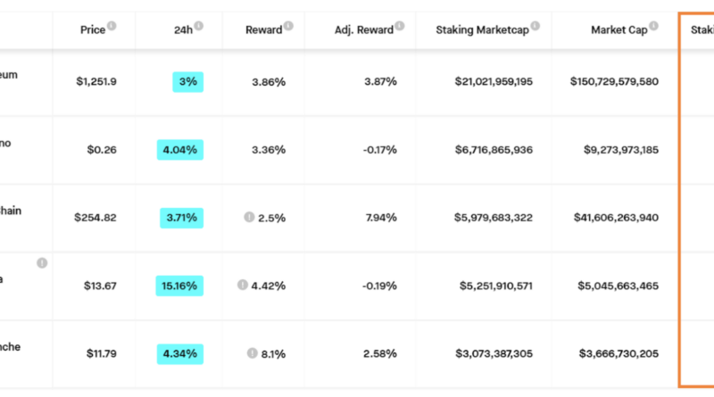This screenshot has height=397, width=714.
Task: Select the $150,729,579,580 market cap value
Action: click(614, 81)
